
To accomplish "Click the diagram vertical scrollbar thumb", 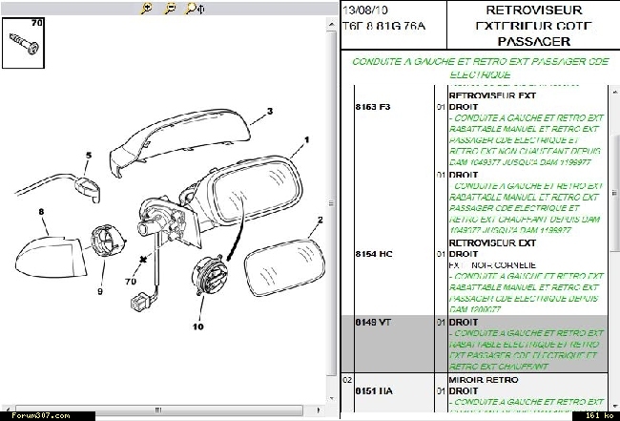I will [331, 203].
